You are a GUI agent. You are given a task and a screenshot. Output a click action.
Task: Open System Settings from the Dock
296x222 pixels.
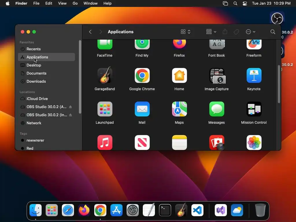coord(132,210)
